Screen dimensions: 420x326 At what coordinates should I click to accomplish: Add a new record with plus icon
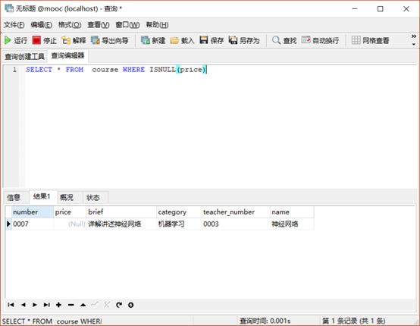point(58,305)
